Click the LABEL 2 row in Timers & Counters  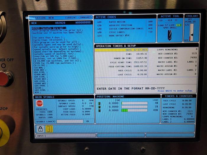178,122
